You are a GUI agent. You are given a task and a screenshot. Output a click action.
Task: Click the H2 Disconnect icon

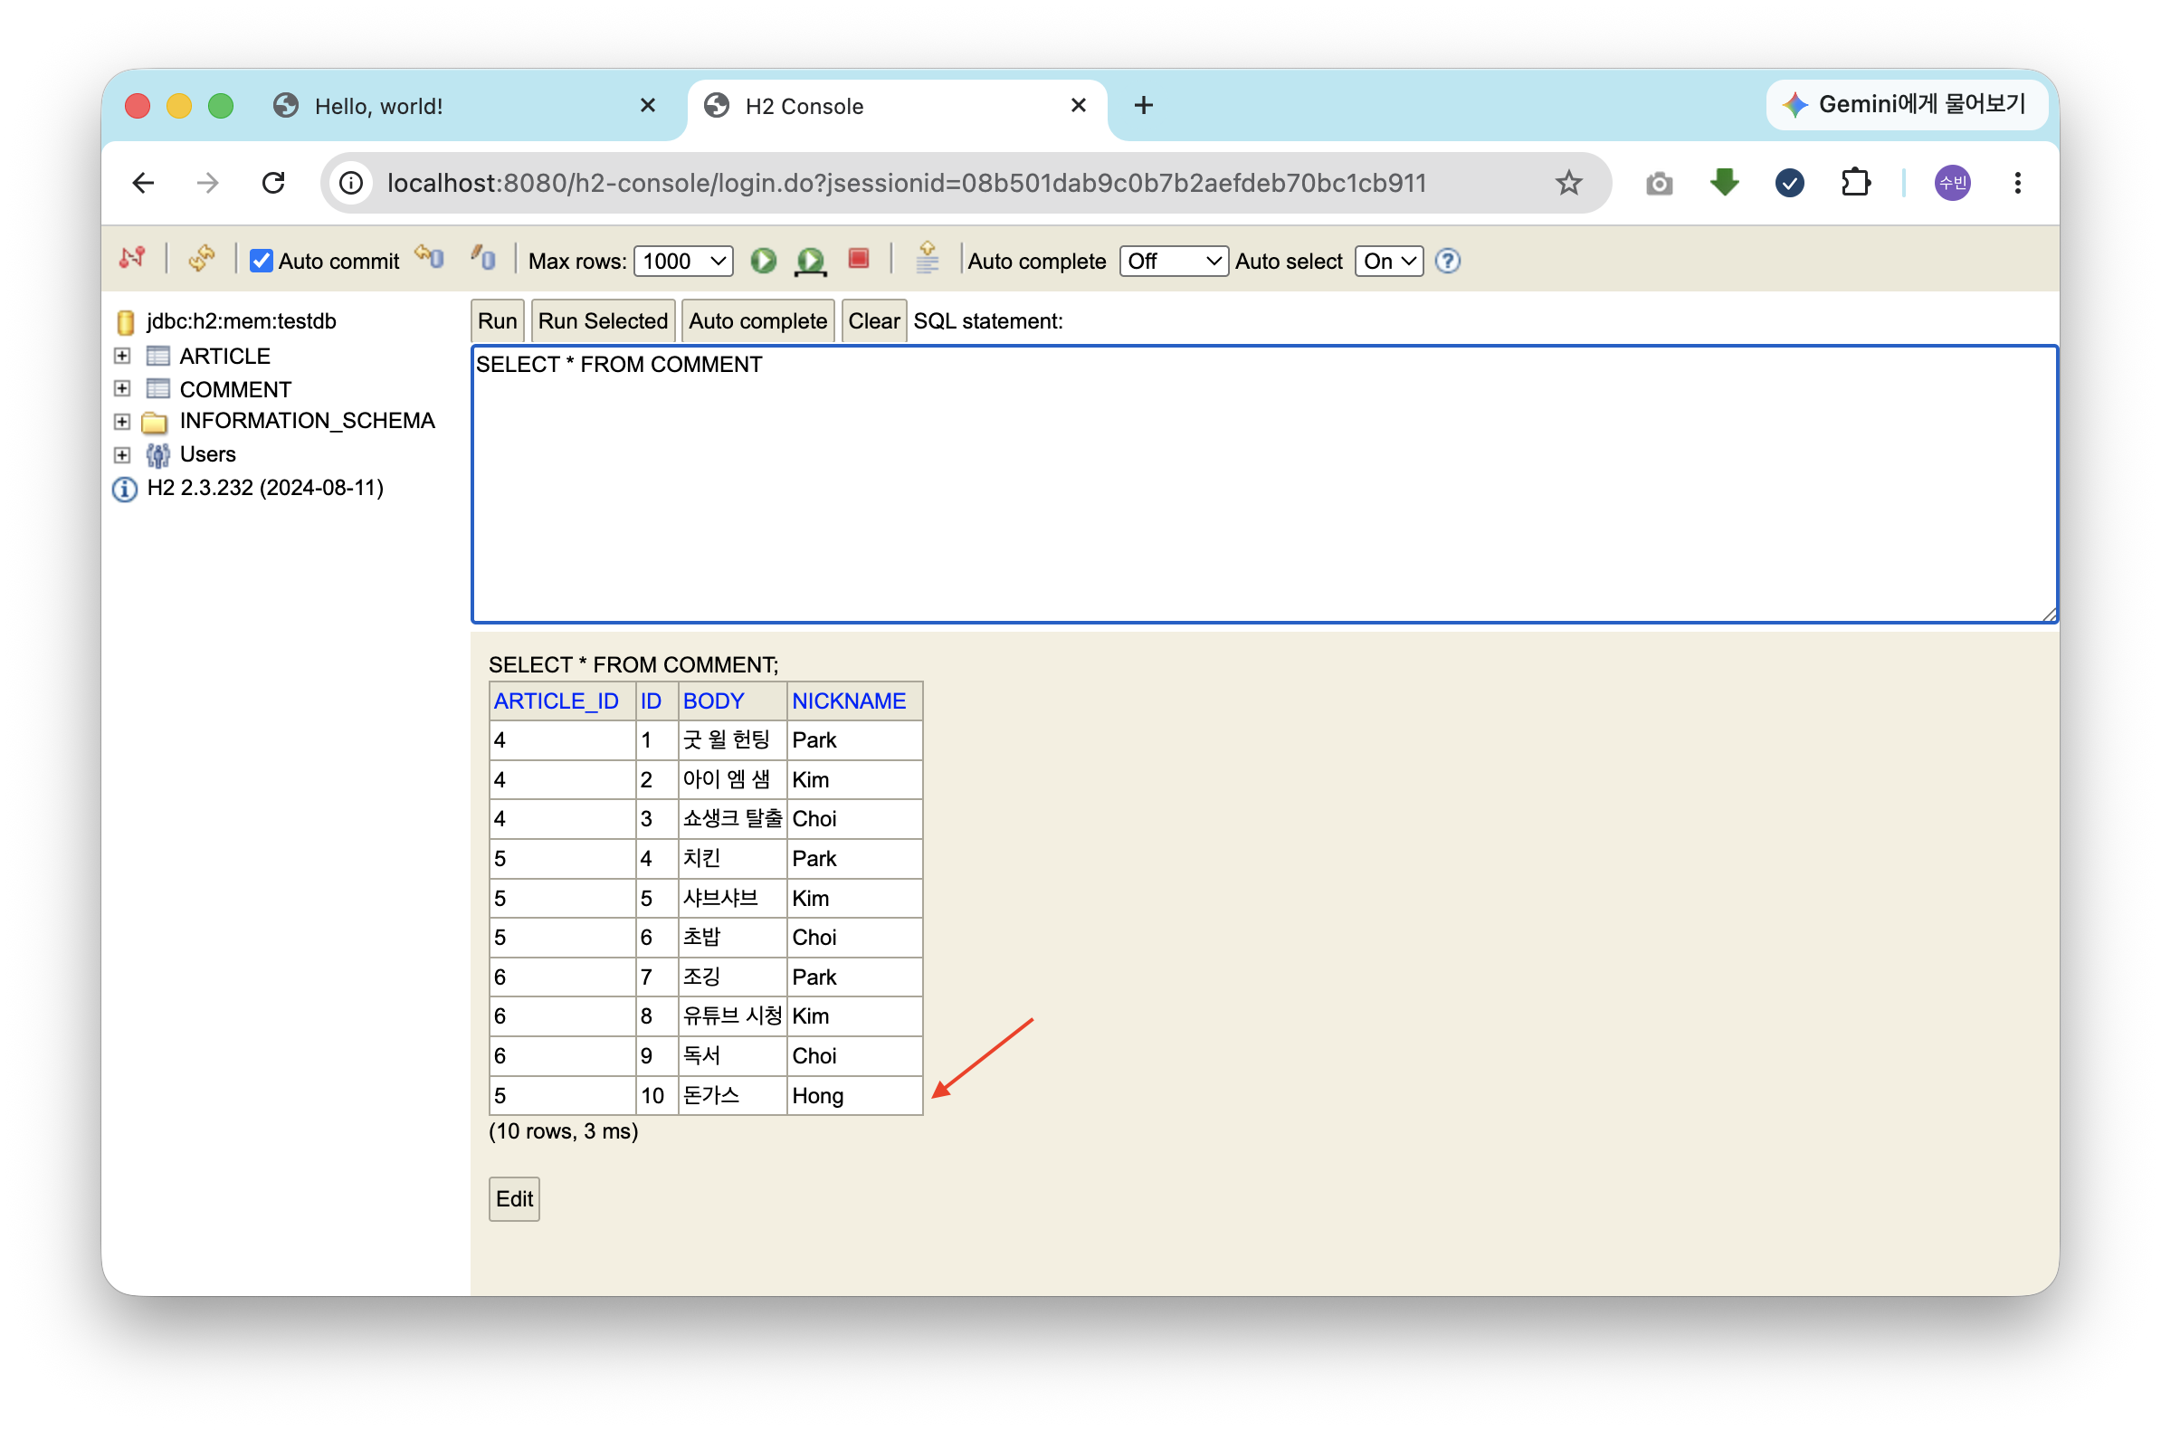tap(132, 260)
